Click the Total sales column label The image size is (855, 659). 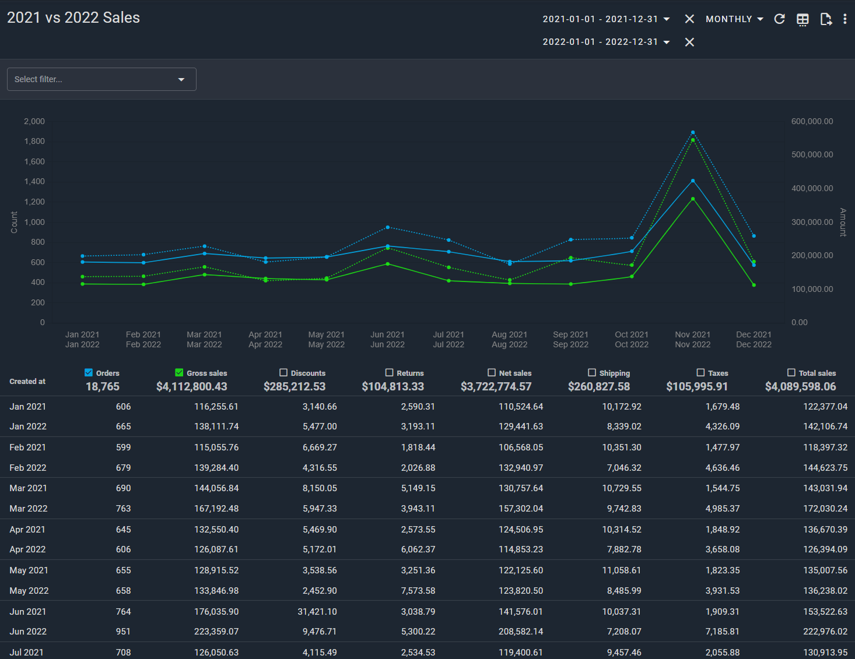pyautogui.click(x=817, y=373)
